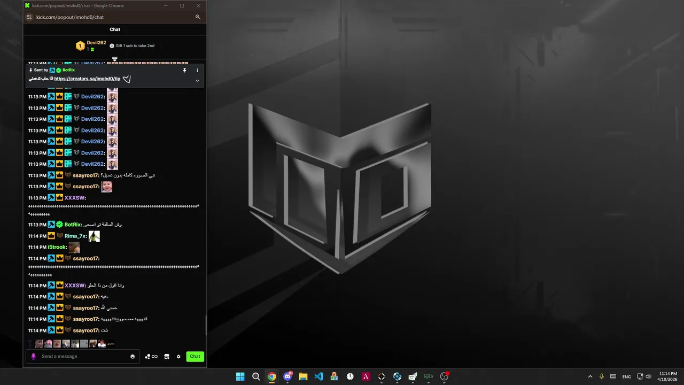Show hidden tray icons chevron

pos(590,376)
